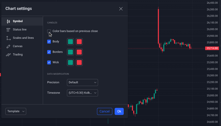Open the Scales and lines section

pos(23,38)
